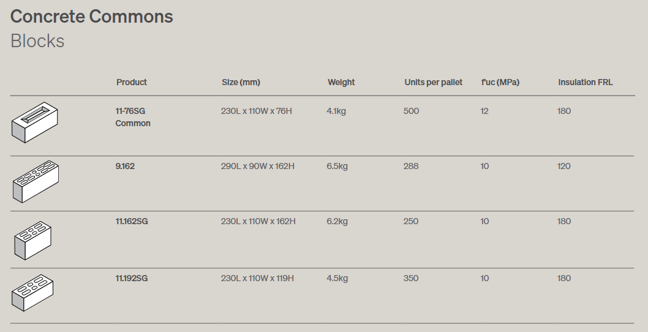Image resolution: width=648 pixels, height=332 pixels.
Task: Open the 11.162SG block image
Action: (33, 241)
